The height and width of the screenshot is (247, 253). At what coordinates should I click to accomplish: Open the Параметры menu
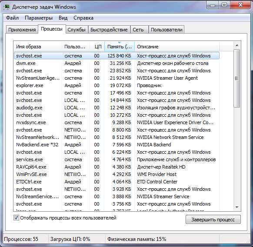39,18
